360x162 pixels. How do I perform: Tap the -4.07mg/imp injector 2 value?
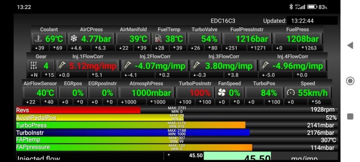click(x=160, y=66)
